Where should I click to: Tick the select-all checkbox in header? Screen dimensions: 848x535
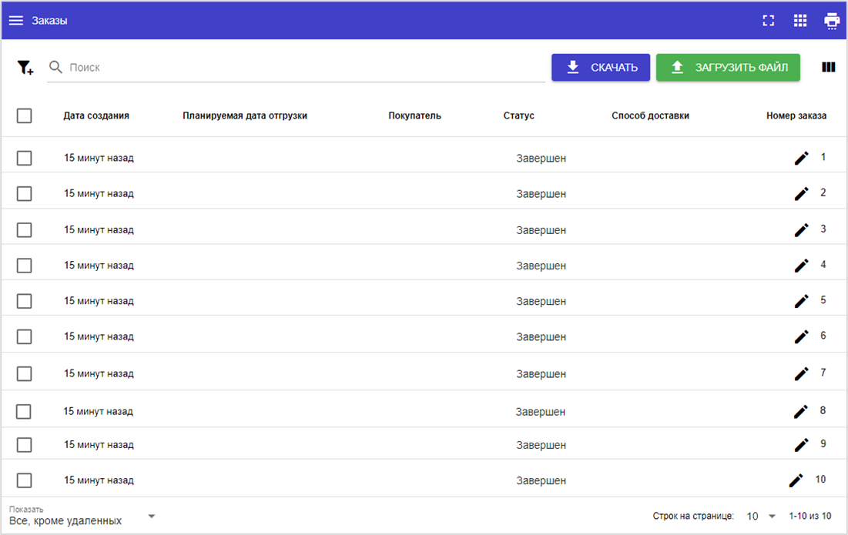pos(25,115)
